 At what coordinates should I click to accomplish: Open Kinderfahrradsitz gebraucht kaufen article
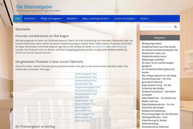point(158,71)
